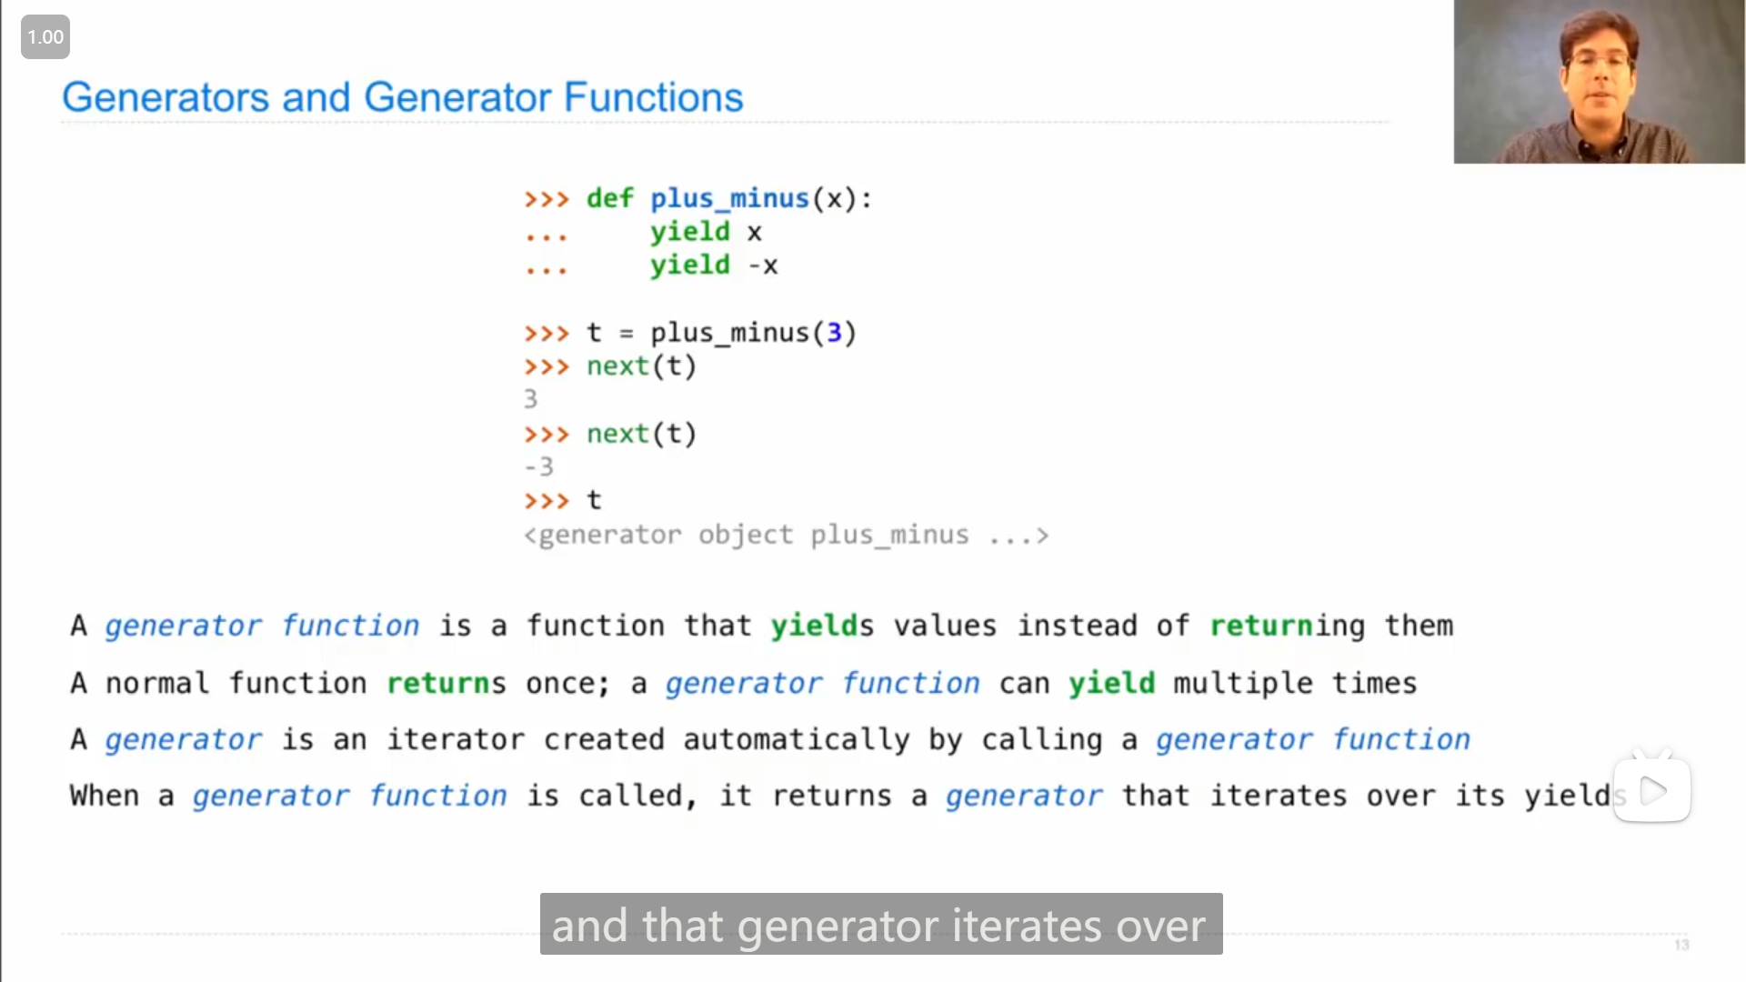The height and width of the screenshot is (982, 1746).
Task: Click the blue generator function link text
Action: pyautogui.click(x=260, y=625)
